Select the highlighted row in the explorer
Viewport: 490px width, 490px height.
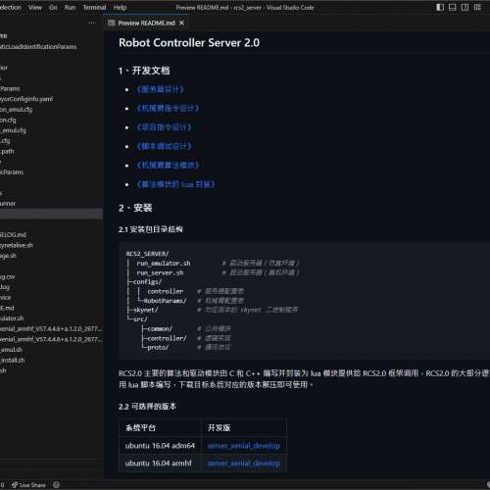point(51,214)
